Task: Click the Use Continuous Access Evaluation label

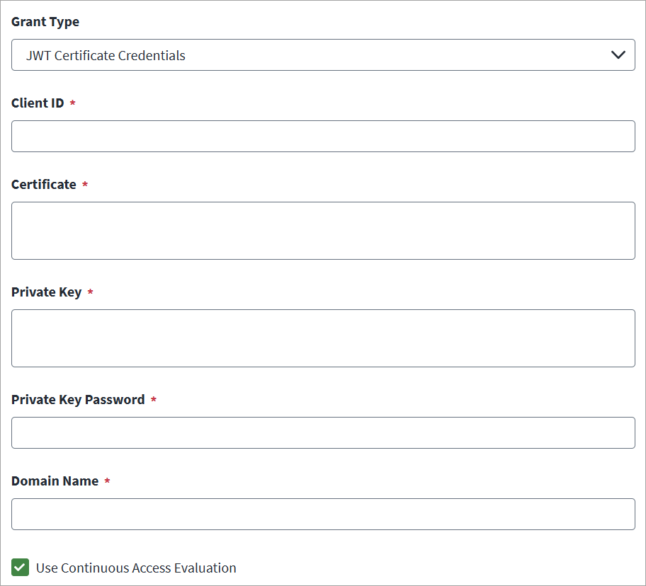Action: 136,568
